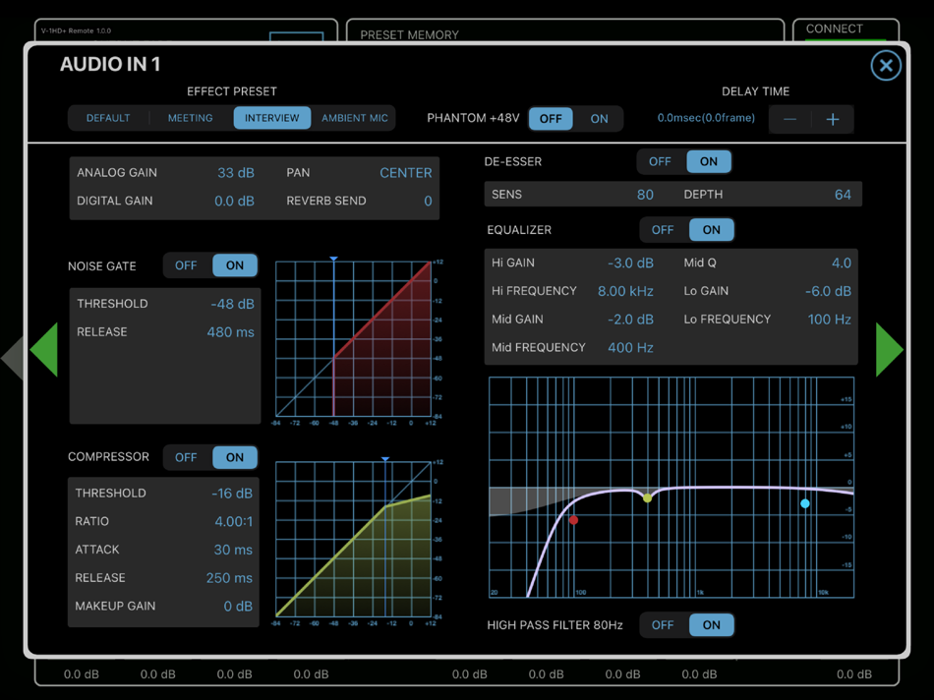
Task: Select the Reverb Send 0 value
Action: coord(428,202)
